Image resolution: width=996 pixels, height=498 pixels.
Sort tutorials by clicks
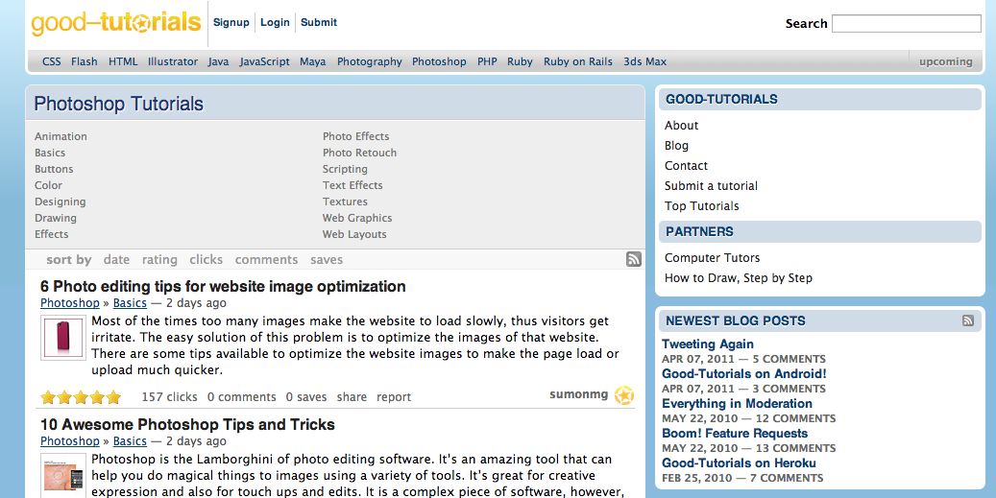[x=206, y=259]
